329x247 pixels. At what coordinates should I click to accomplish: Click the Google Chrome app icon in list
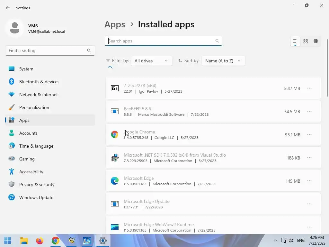coord(115,134)
